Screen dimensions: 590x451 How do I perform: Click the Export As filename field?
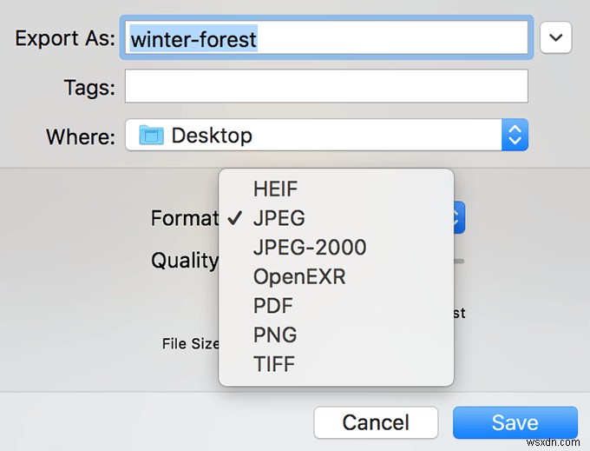(326, 38)
